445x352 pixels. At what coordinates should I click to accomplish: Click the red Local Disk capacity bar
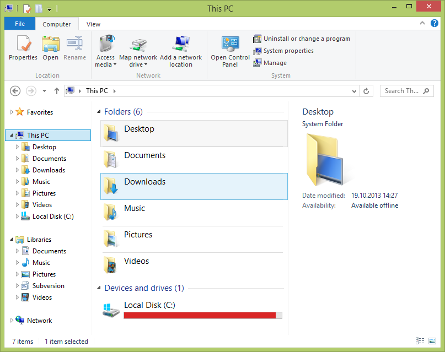(203, 315)
